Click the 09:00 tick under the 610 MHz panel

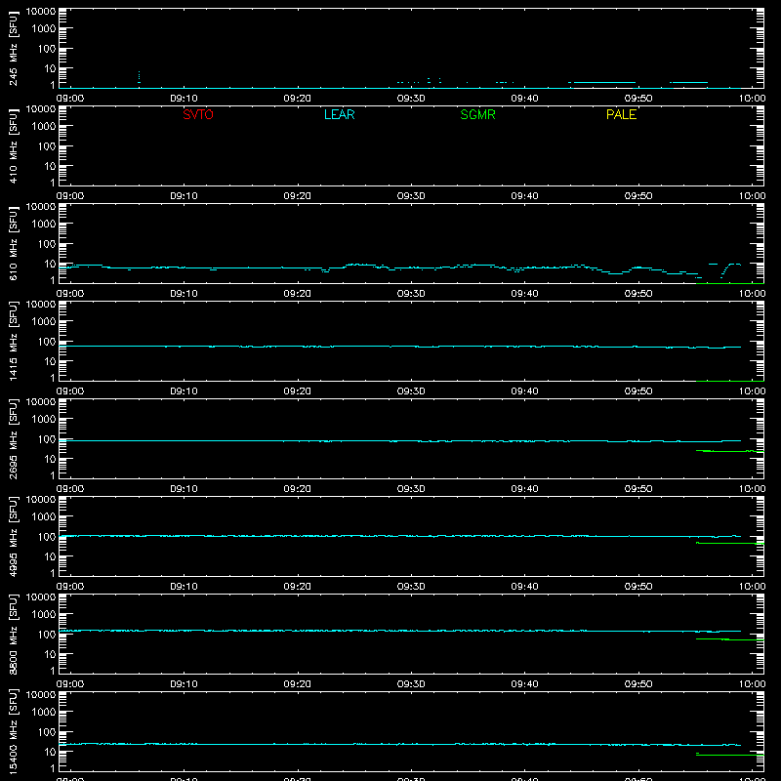[x=70, y=294]
